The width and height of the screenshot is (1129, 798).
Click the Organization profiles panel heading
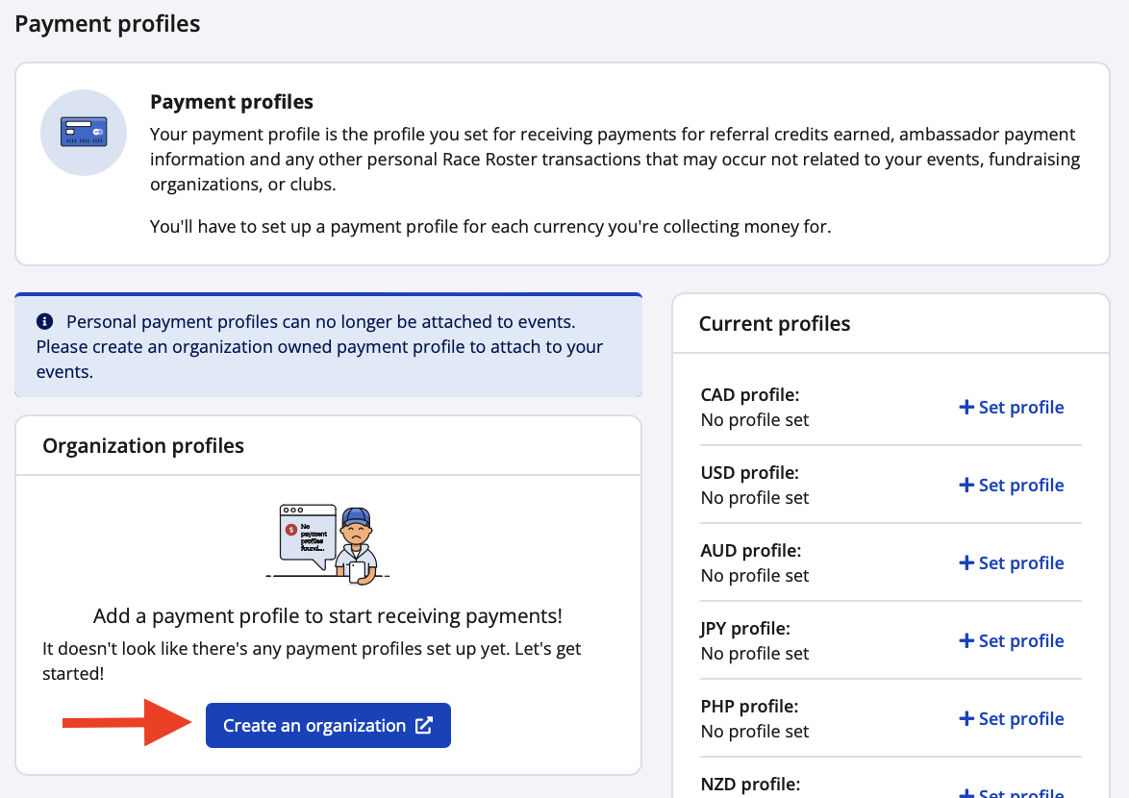tap(143, 446)
